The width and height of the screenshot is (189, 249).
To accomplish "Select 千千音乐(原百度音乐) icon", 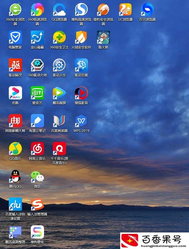I will click(59, 148).
